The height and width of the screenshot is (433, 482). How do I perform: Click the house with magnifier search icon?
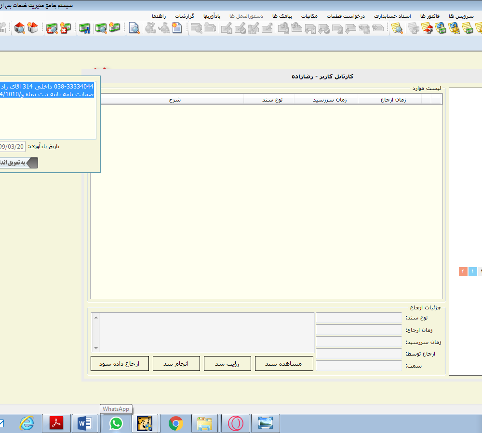tap(20, 28)
